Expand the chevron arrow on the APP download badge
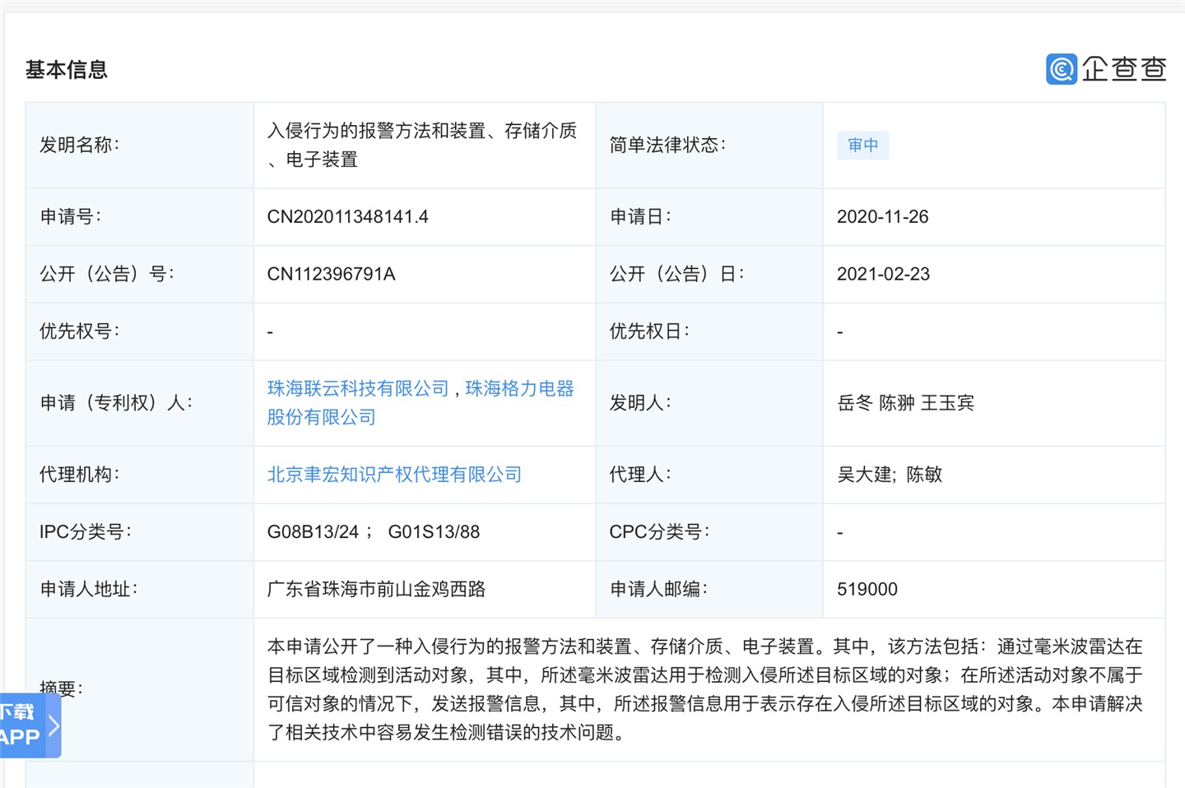Viewport: 1185px width, 788px height. click(52, 726)
